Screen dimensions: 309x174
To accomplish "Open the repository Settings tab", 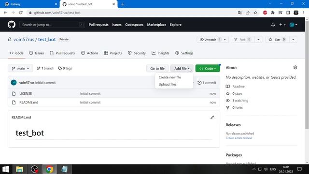I will (x=184, y=53).
